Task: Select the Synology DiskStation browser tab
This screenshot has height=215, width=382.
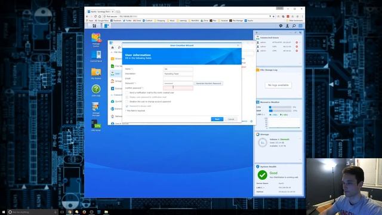Action: point(100,11)
